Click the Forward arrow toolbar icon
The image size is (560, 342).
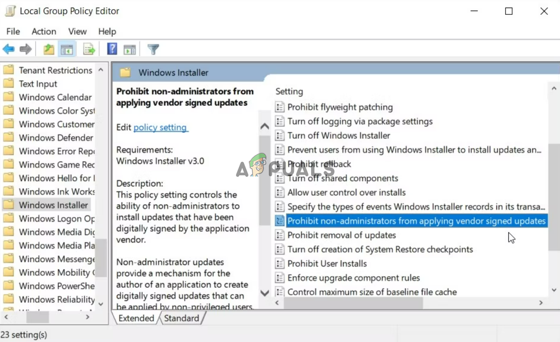25,49
